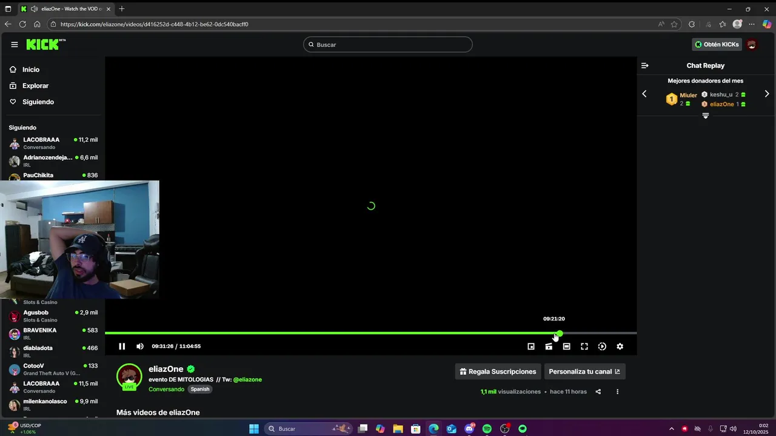Open browser extensions icon

coord(692,24)
